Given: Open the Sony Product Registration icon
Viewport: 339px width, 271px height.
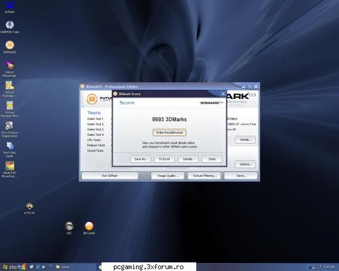Looking at the screenshot, I should point(9,129).
